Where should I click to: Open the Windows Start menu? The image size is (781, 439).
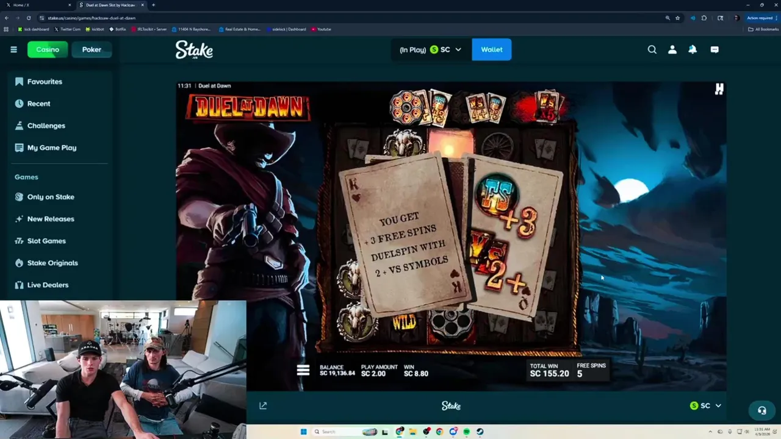(303, 432)
